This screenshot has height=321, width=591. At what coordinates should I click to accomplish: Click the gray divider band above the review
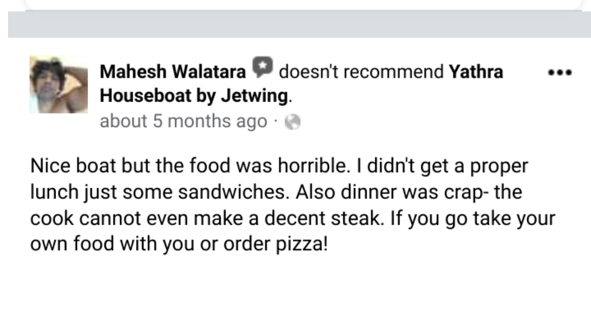pos(300,24)
